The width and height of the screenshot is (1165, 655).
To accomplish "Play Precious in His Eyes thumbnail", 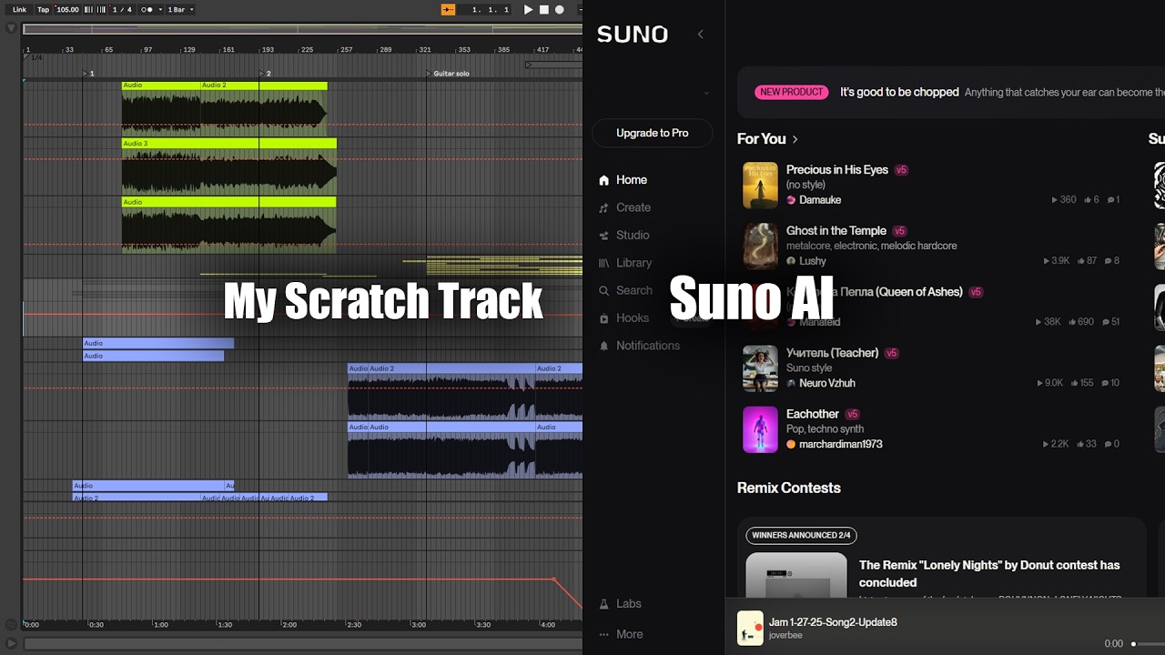I will [x=760, y=185].
